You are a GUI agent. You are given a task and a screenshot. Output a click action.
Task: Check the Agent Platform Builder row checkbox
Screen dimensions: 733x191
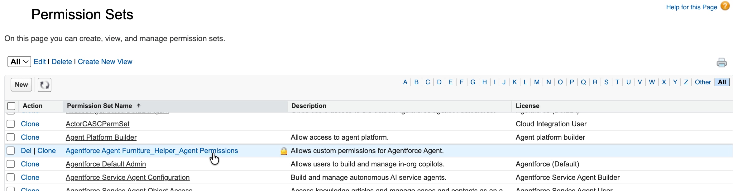click(11, 137)
